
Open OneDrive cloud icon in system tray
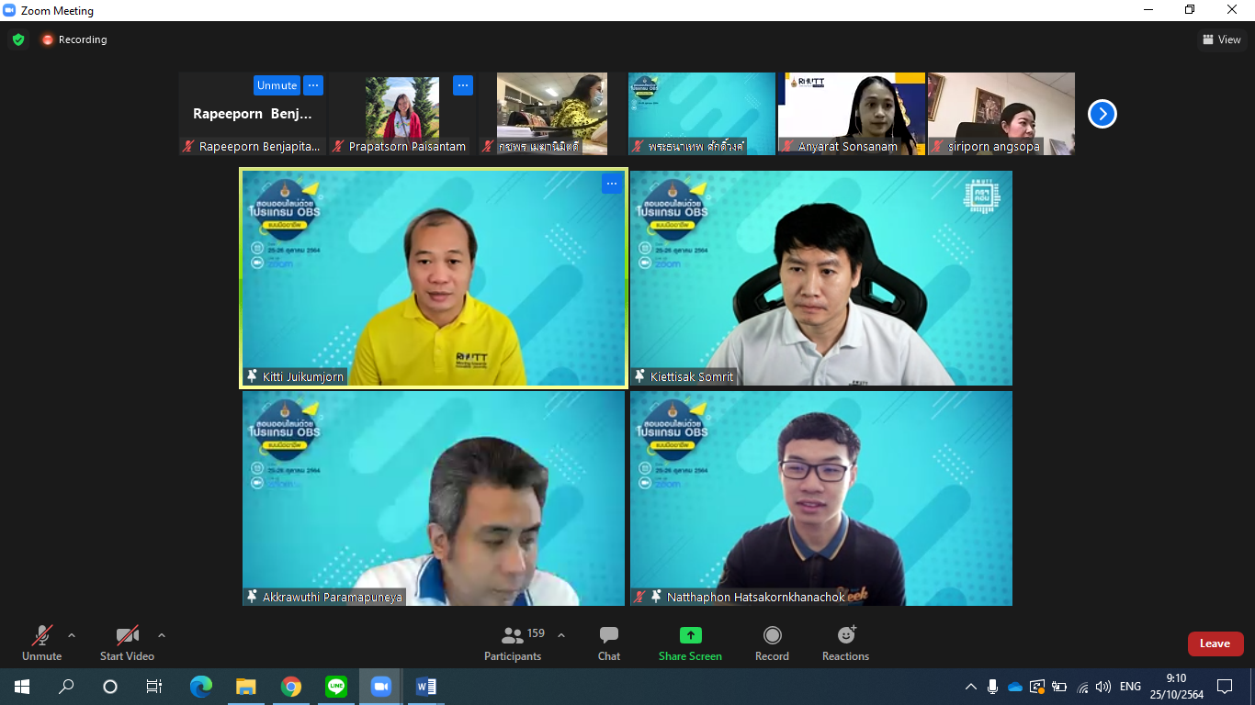pyautogui.click(x=1015, y=687)
